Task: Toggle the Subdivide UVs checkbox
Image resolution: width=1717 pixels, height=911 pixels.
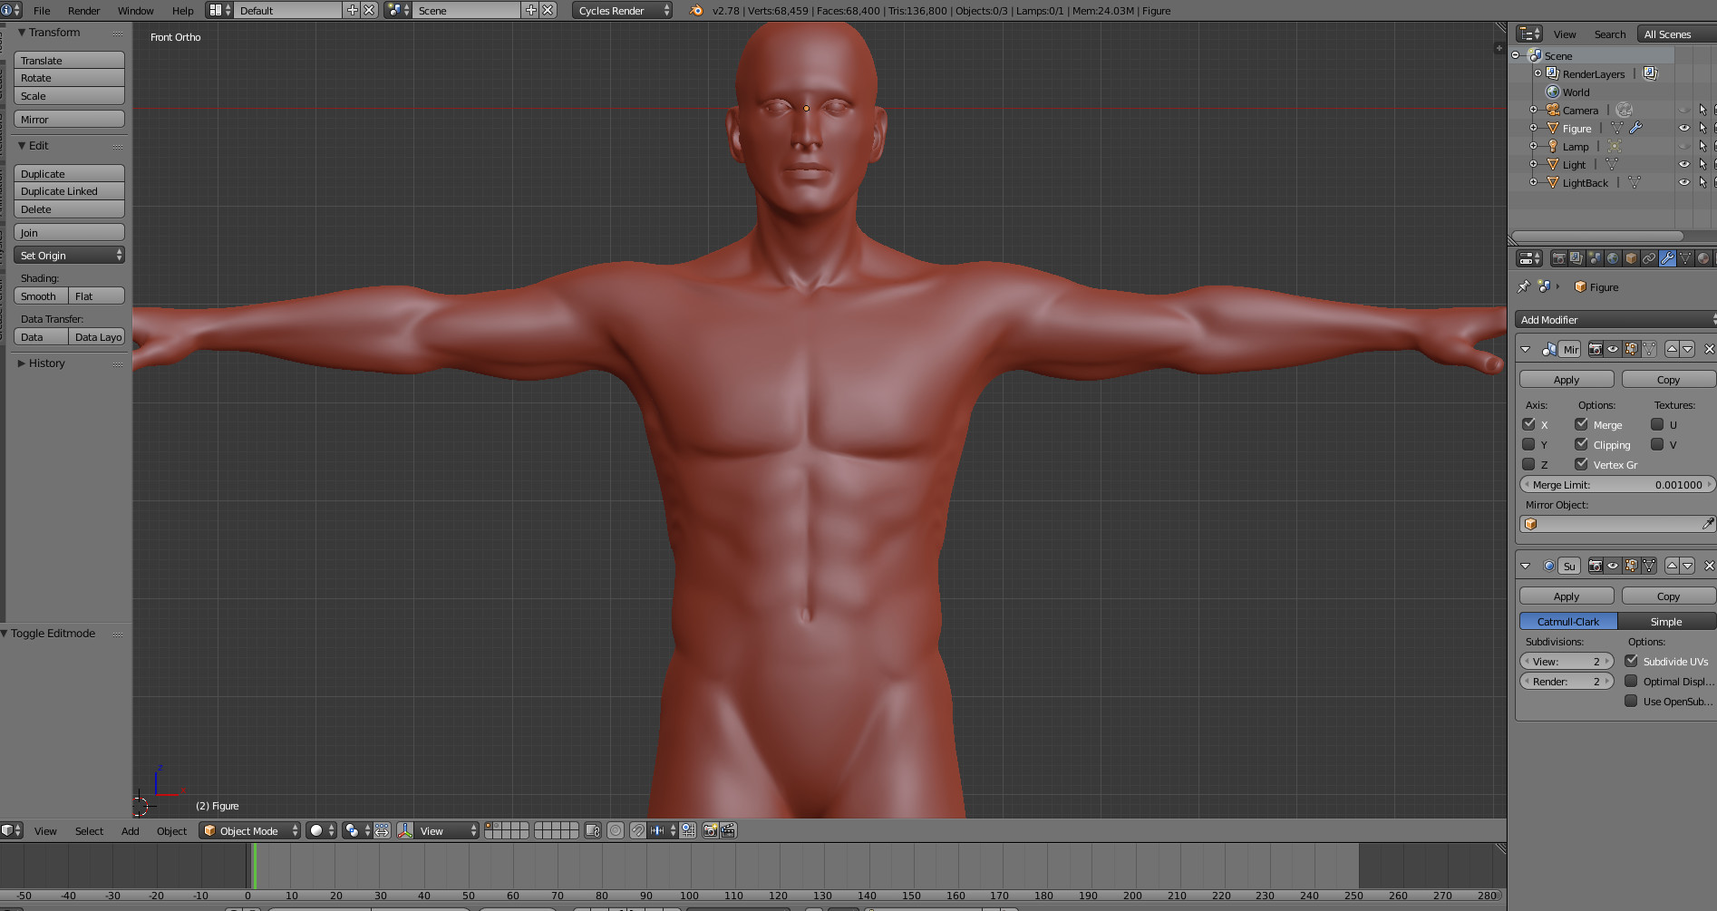Action: coord(1631,661)
